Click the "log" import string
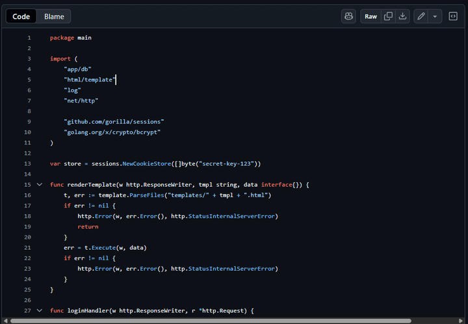468x324 pixels. [72, 90]
